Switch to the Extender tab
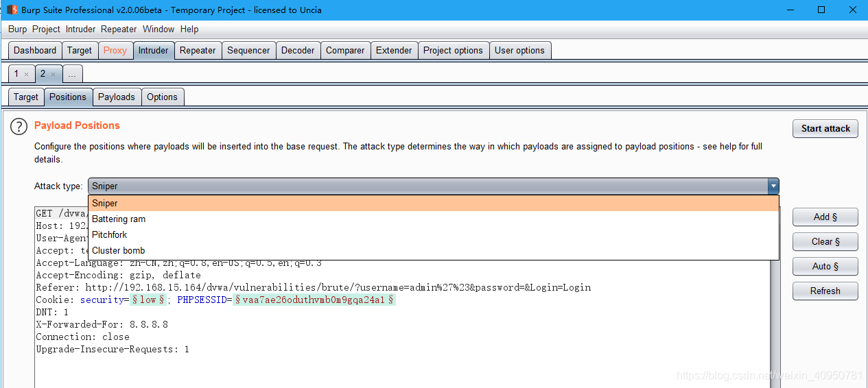 pos(394,50)
